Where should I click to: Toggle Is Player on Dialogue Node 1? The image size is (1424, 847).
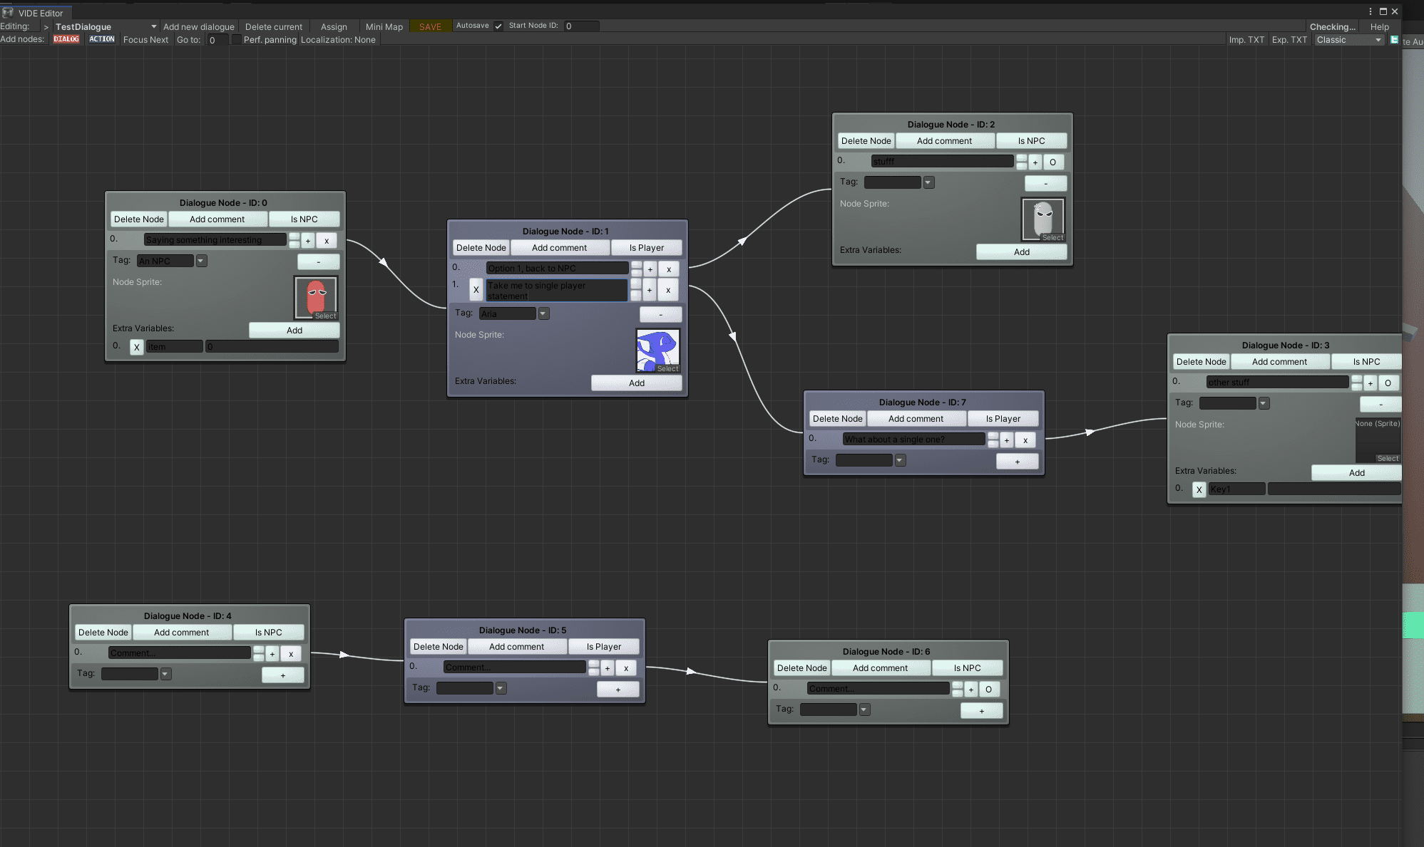coord(646,248)
